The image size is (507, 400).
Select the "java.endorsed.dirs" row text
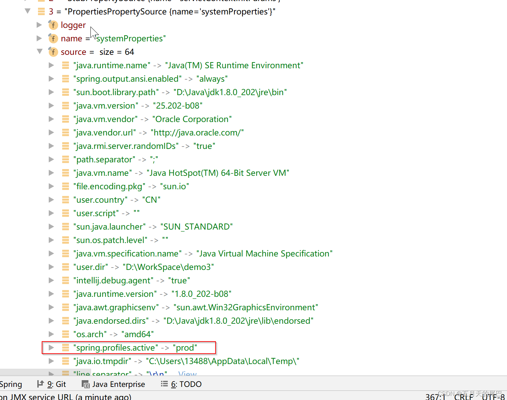(x=193, y=321)
